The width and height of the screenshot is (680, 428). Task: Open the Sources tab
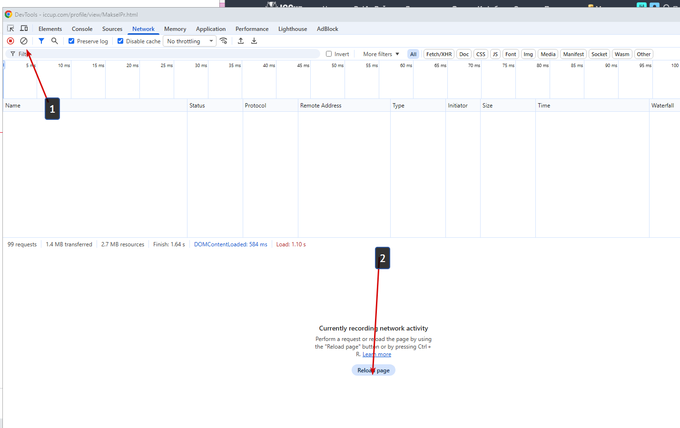[112, 29]
